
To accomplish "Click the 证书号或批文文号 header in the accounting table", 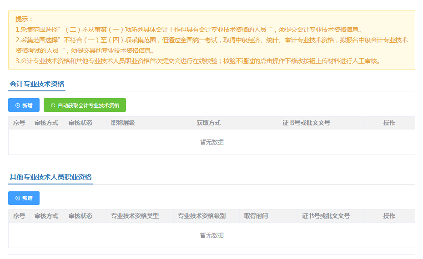I will (306, 123).
